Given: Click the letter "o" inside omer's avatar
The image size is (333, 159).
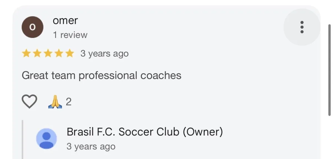Looking at the screenshot, I should tap(32, 27).
